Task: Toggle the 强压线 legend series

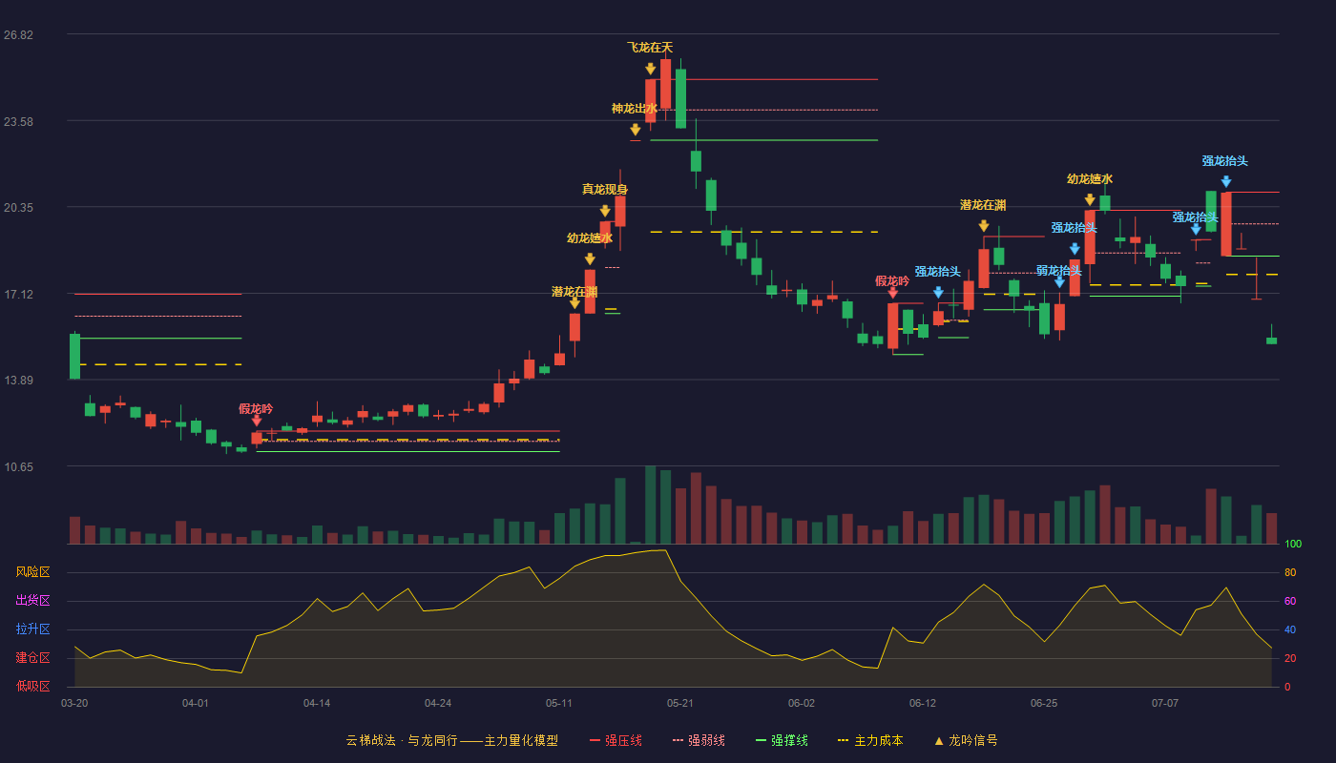Action: (616, 740)
